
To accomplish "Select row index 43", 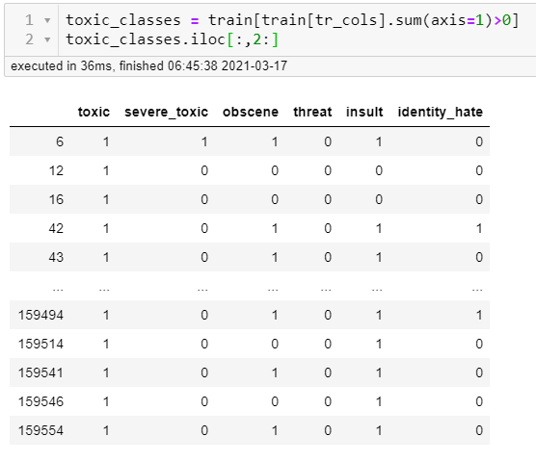I will tap(56, 257).
